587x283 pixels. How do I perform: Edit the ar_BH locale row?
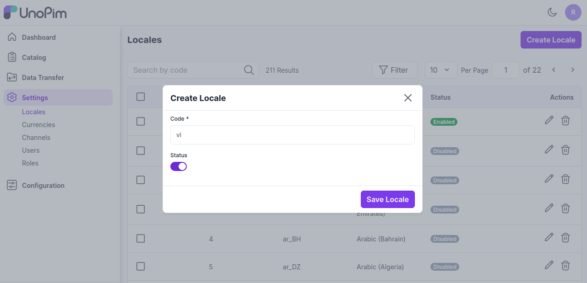click(549, 237)
